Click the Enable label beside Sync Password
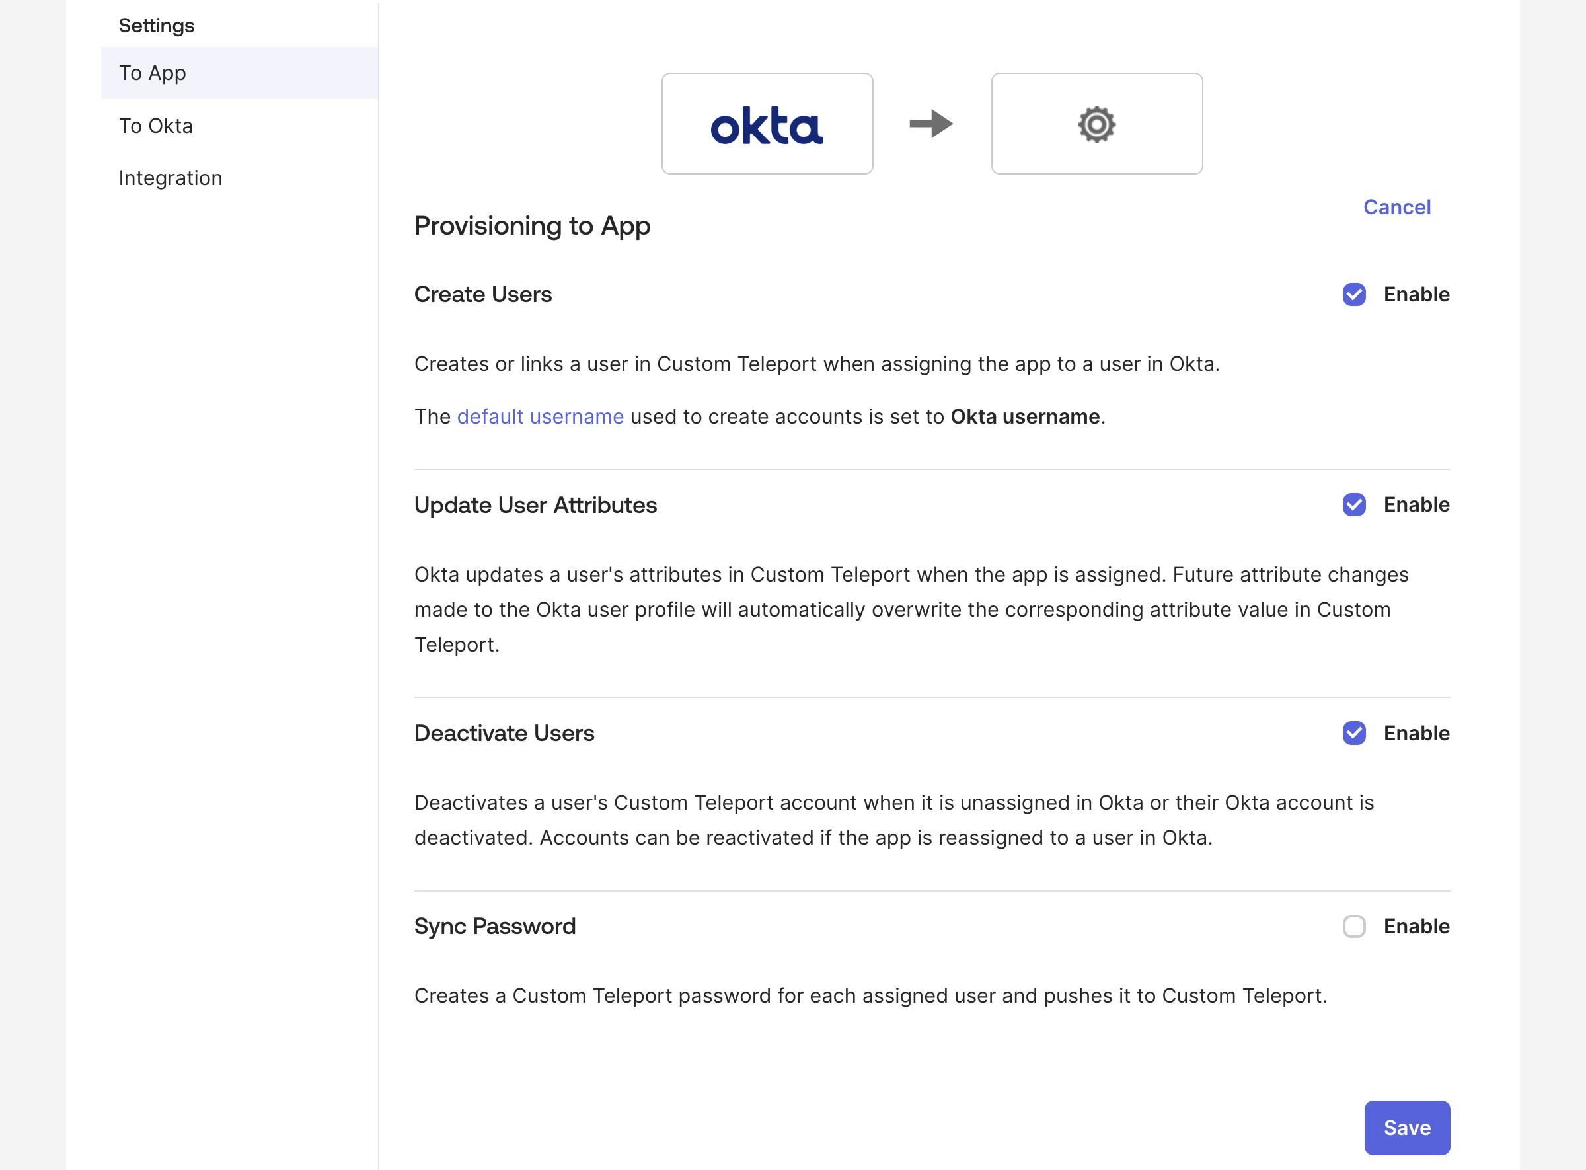This screenshot has width=1586, height=1170. (x=1416, y=926)
